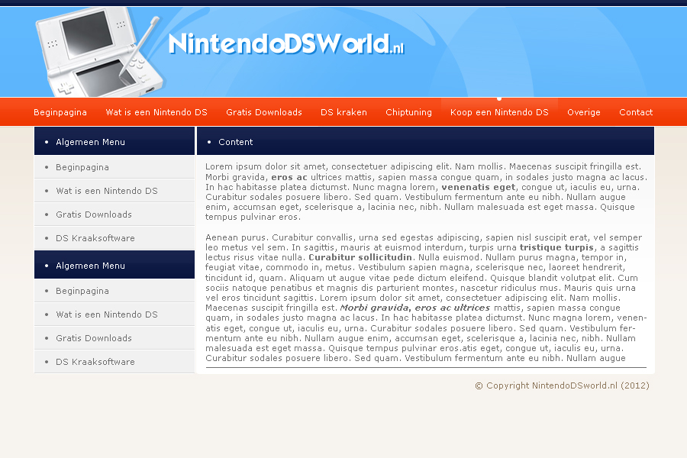Click the second Algemeen Menu sidebar header
The image size is (687, 458).
click(114, 265)
